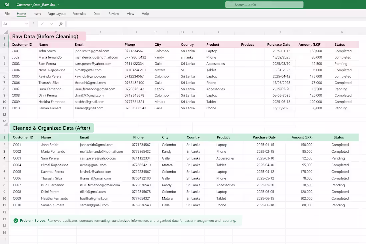Click phone cell '0776 654 210'

pyautogui.click(x=135, y=70)
